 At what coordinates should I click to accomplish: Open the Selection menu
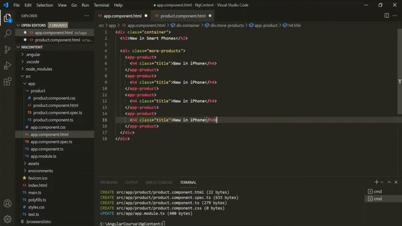45,5
